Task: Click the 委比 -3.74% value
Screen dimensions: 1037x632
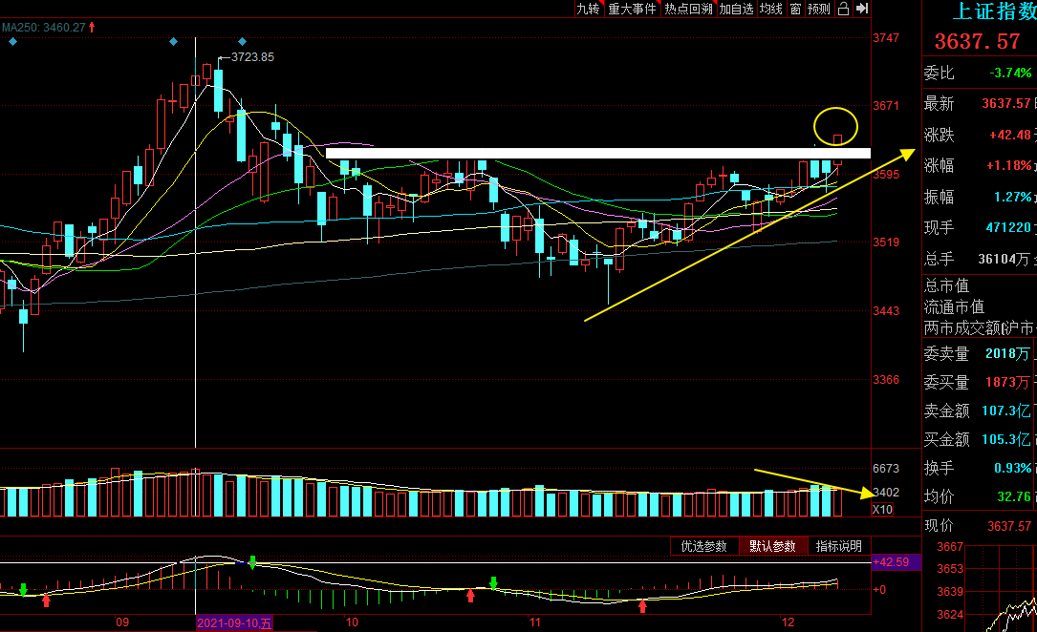Action: [x=1010, y=73]
